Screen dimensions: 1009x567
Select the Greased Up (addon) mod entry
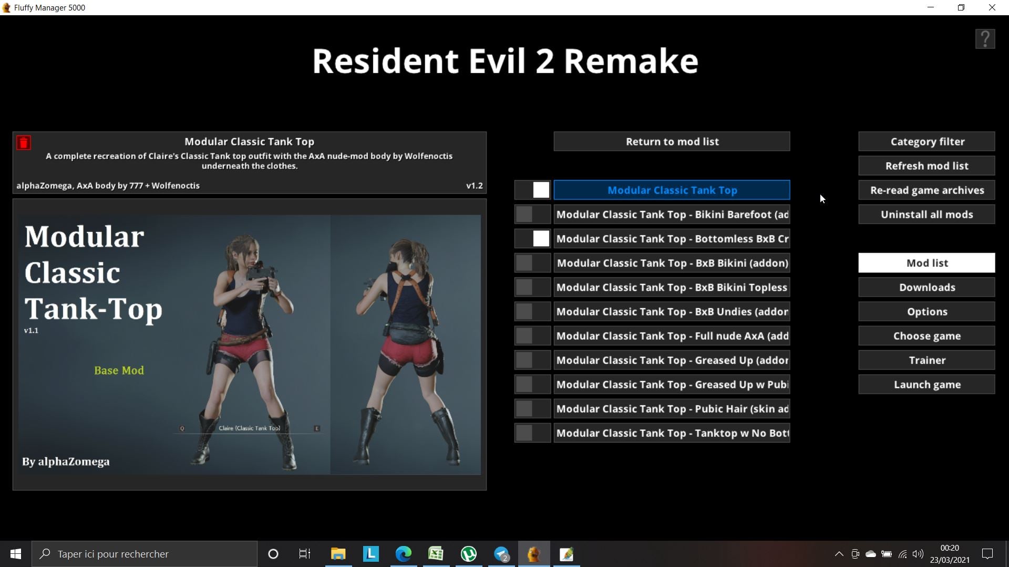point(672,360)
